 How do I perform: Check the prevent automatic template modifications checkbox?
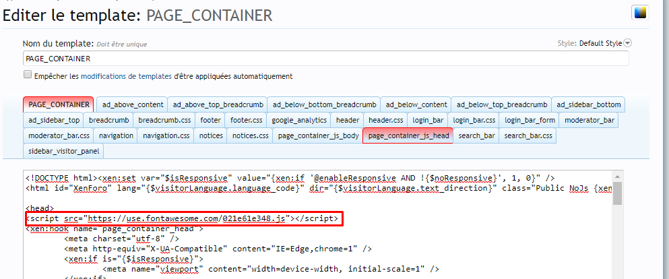(28, 75)
